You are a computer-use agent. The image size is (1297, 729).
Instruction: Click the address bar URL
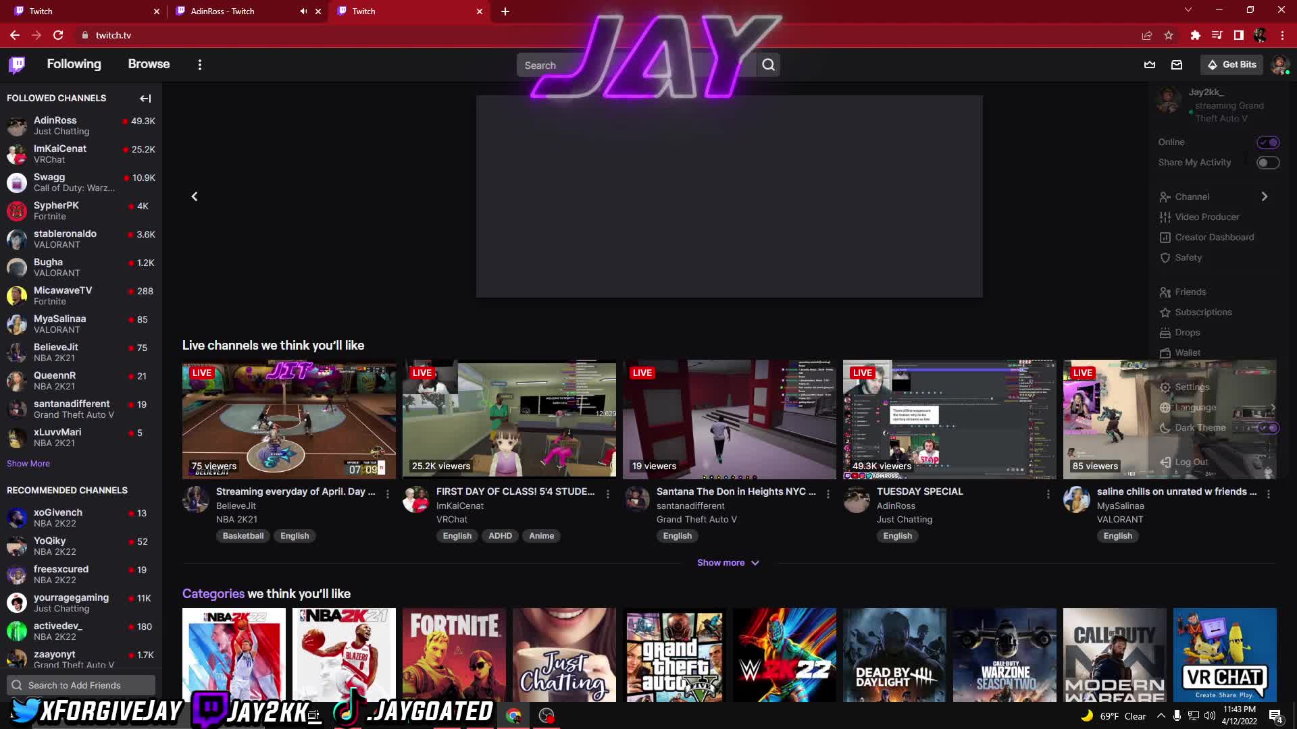click(113, 35)
